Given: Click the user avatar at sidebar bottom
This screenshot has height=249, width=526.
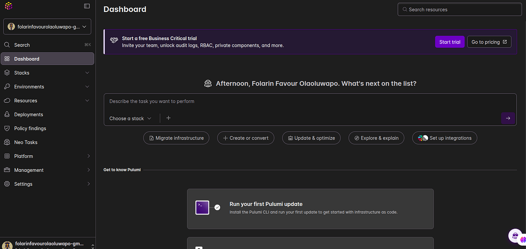Looking at the screenshot, I should point(7,245).
